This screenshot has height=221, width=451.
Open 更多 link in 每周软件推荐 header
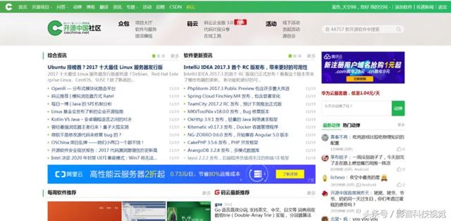[x=206, y=193]
